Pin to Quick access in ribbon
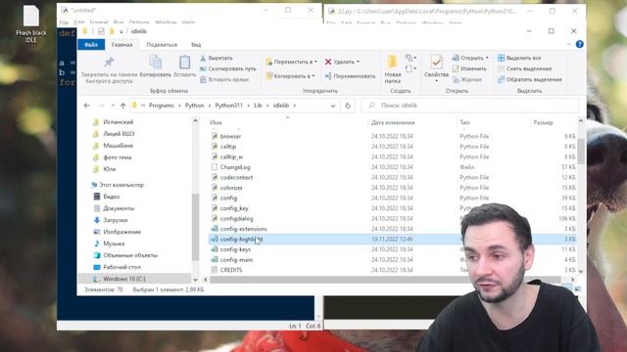627x352 pixels. click(x=109, y=69)
